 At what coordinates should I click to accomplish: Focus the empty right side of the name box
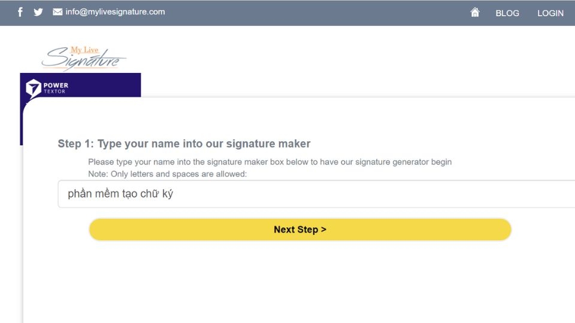(419, 194)
